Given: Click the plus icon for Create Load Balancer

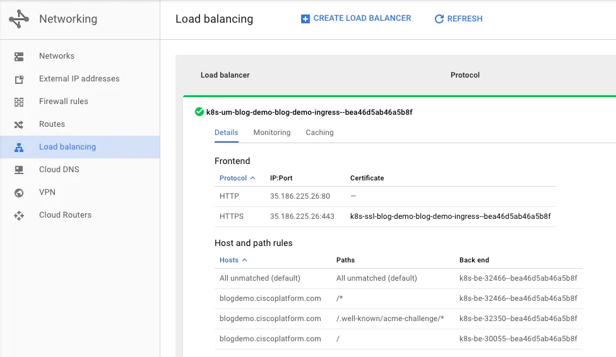Looking at the screenshot, I should tap(305, 19).
